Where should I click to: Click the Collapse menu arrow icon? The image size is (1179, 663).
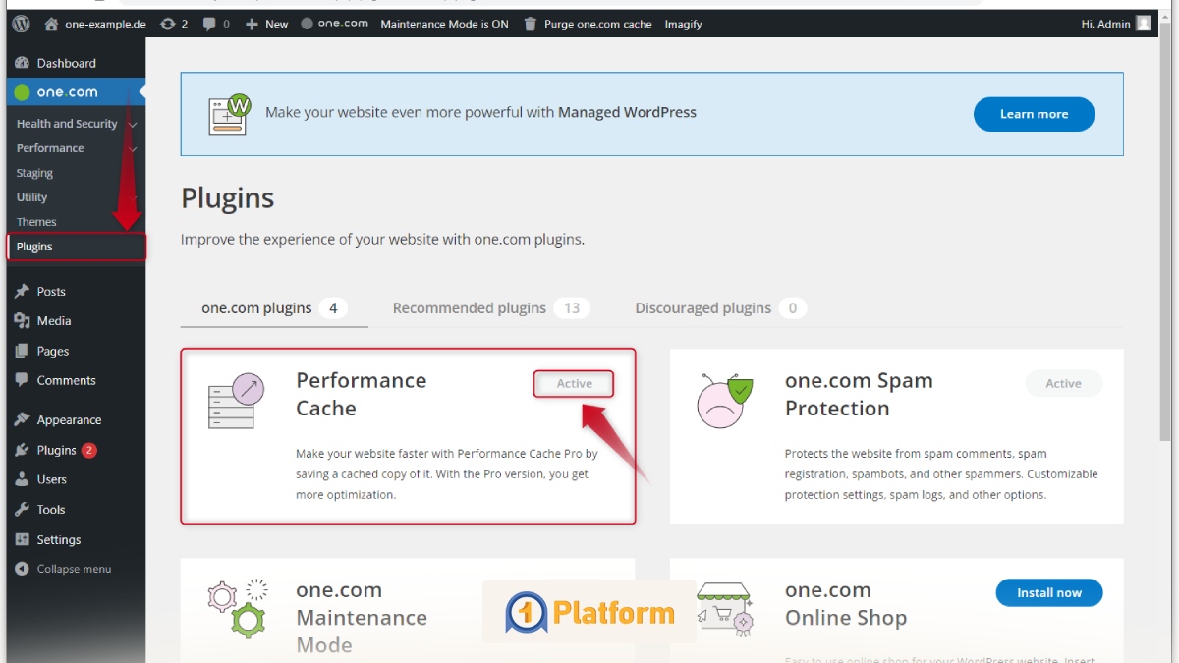pyautogui.click(x=22, y=569)
